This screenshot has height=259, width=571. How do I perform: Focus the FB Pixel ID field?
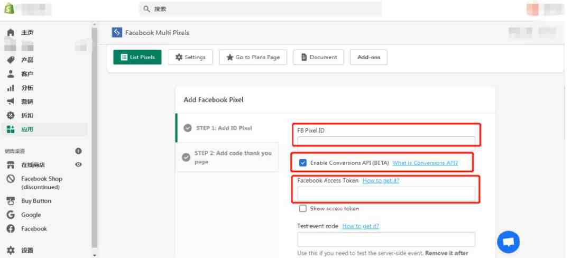click(386, 141)
